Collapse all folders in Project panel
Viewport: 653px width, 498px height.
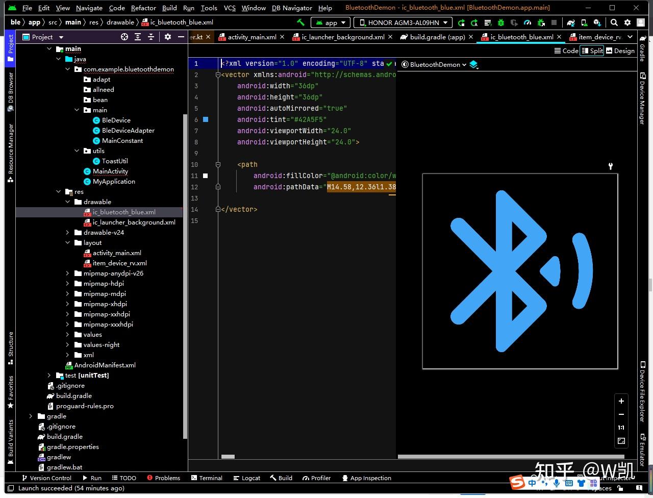pos(151,37)
